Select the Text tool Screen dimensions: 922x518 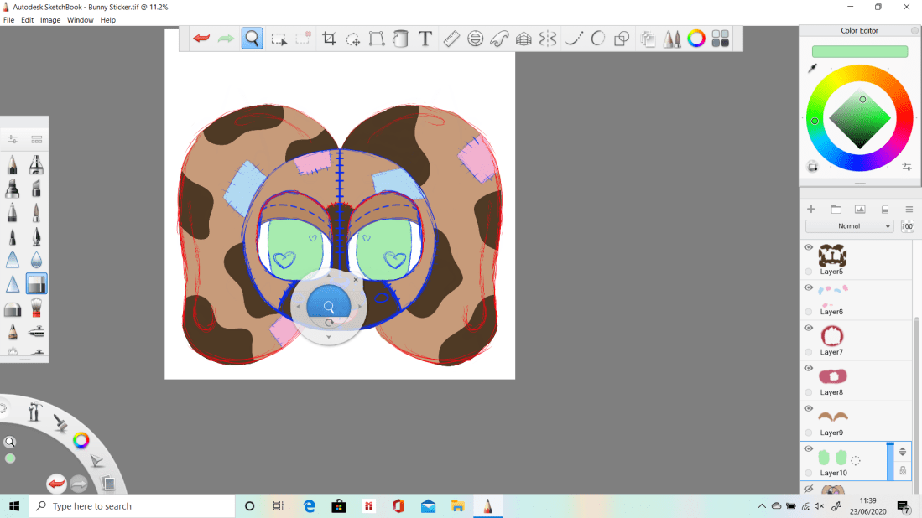click(425, 39)
